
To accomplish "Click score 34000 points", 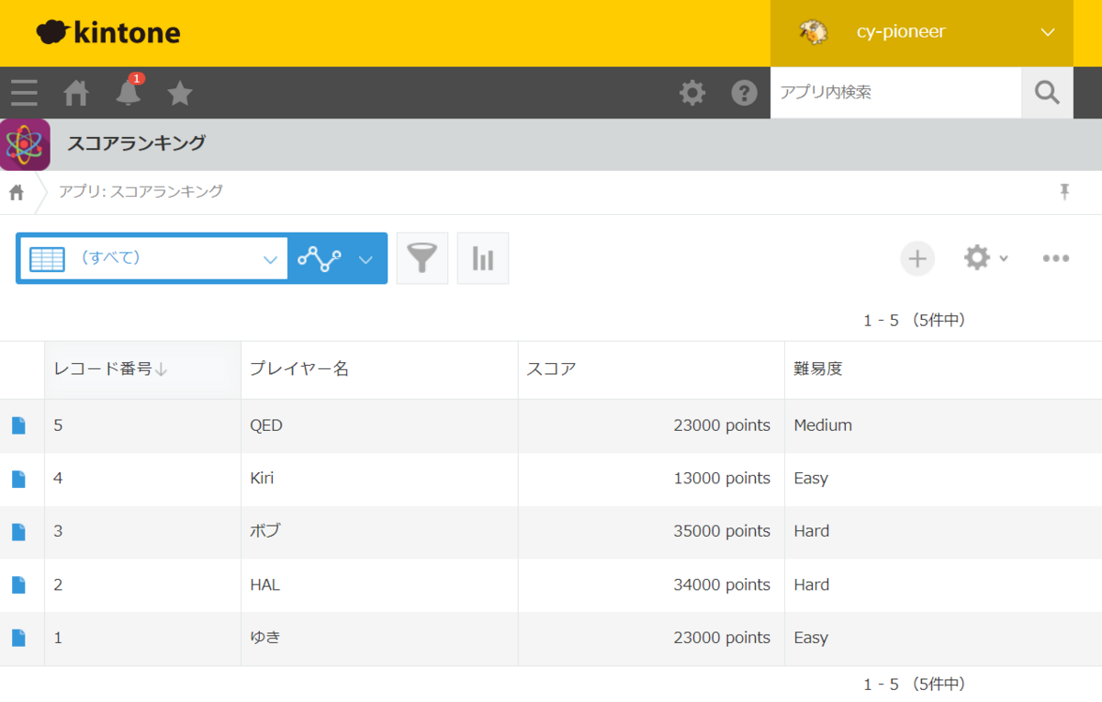I will (722, 584).
